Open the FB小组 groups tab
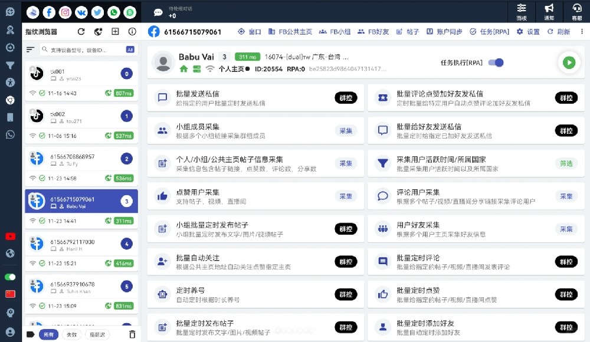Screen dimensions: 590x342 pos(335,32)
